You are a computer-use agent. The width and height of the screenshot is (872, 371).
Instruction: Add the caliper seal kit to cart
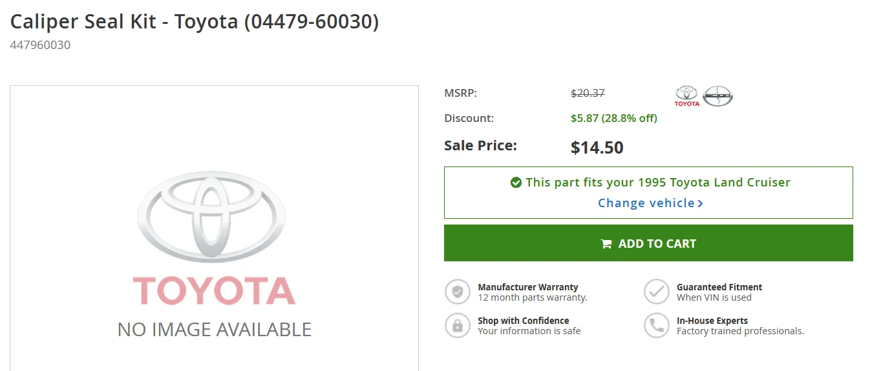[x=648, y=243]
